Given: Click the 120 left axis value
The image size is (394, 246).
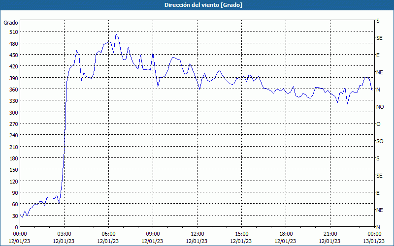Looking at the screenshot, I should (14, 181).
